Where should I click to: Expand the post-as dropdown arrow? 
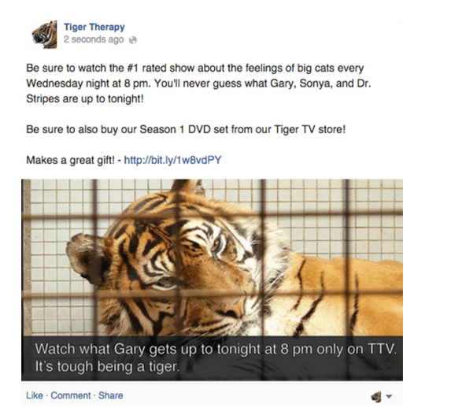click(390, 396)
